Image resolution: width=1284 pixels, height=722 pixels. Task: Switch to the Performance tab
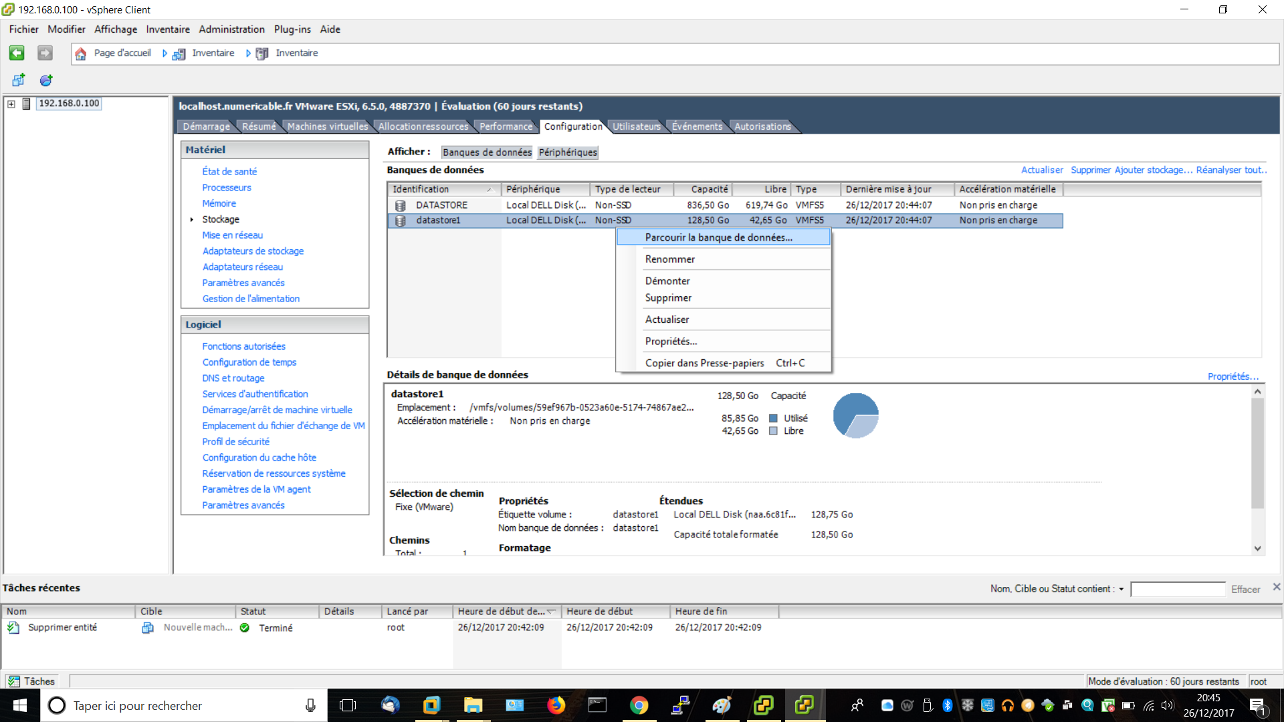(506, 126)
